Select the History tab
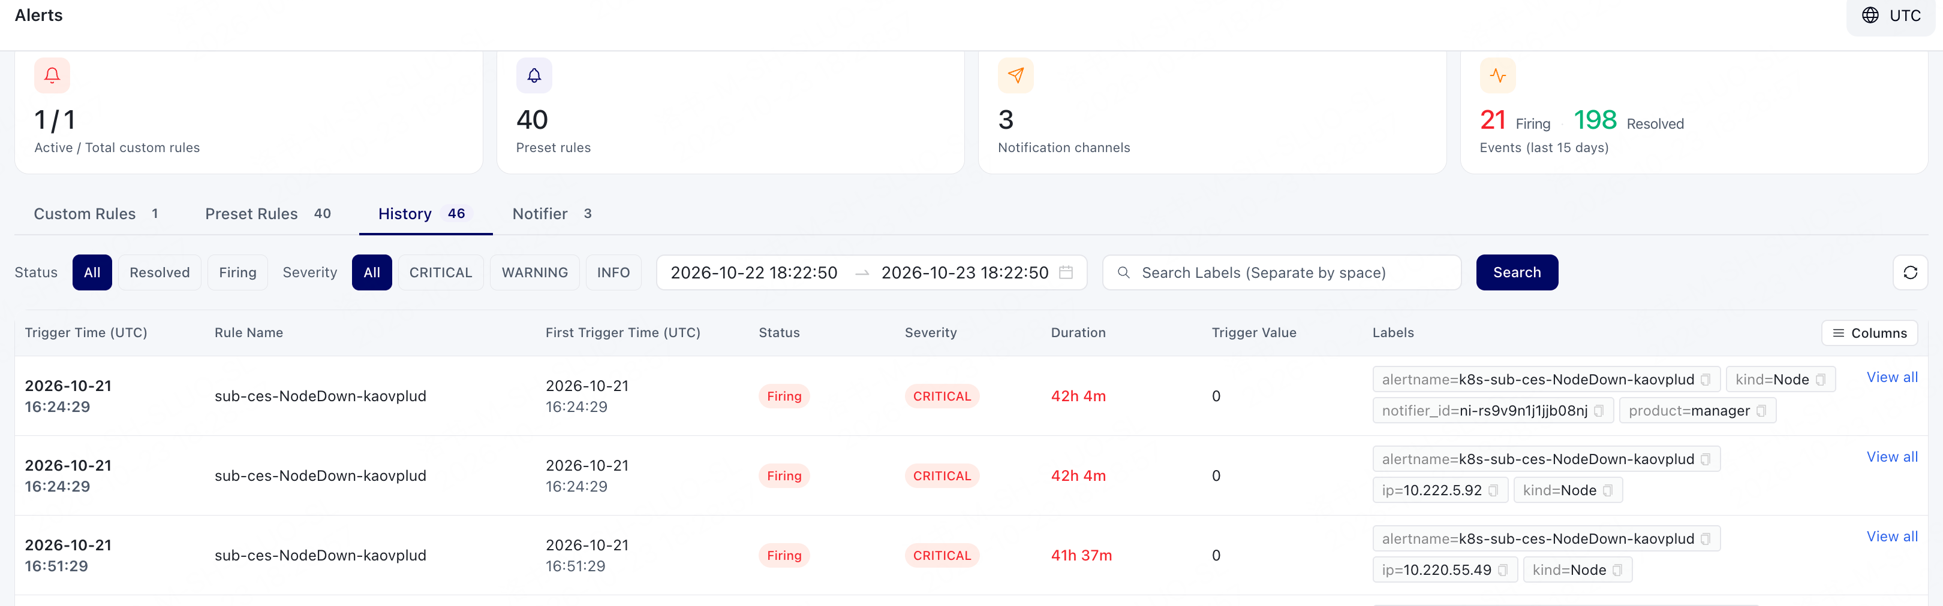1943x606 pixels. [425, 214]
